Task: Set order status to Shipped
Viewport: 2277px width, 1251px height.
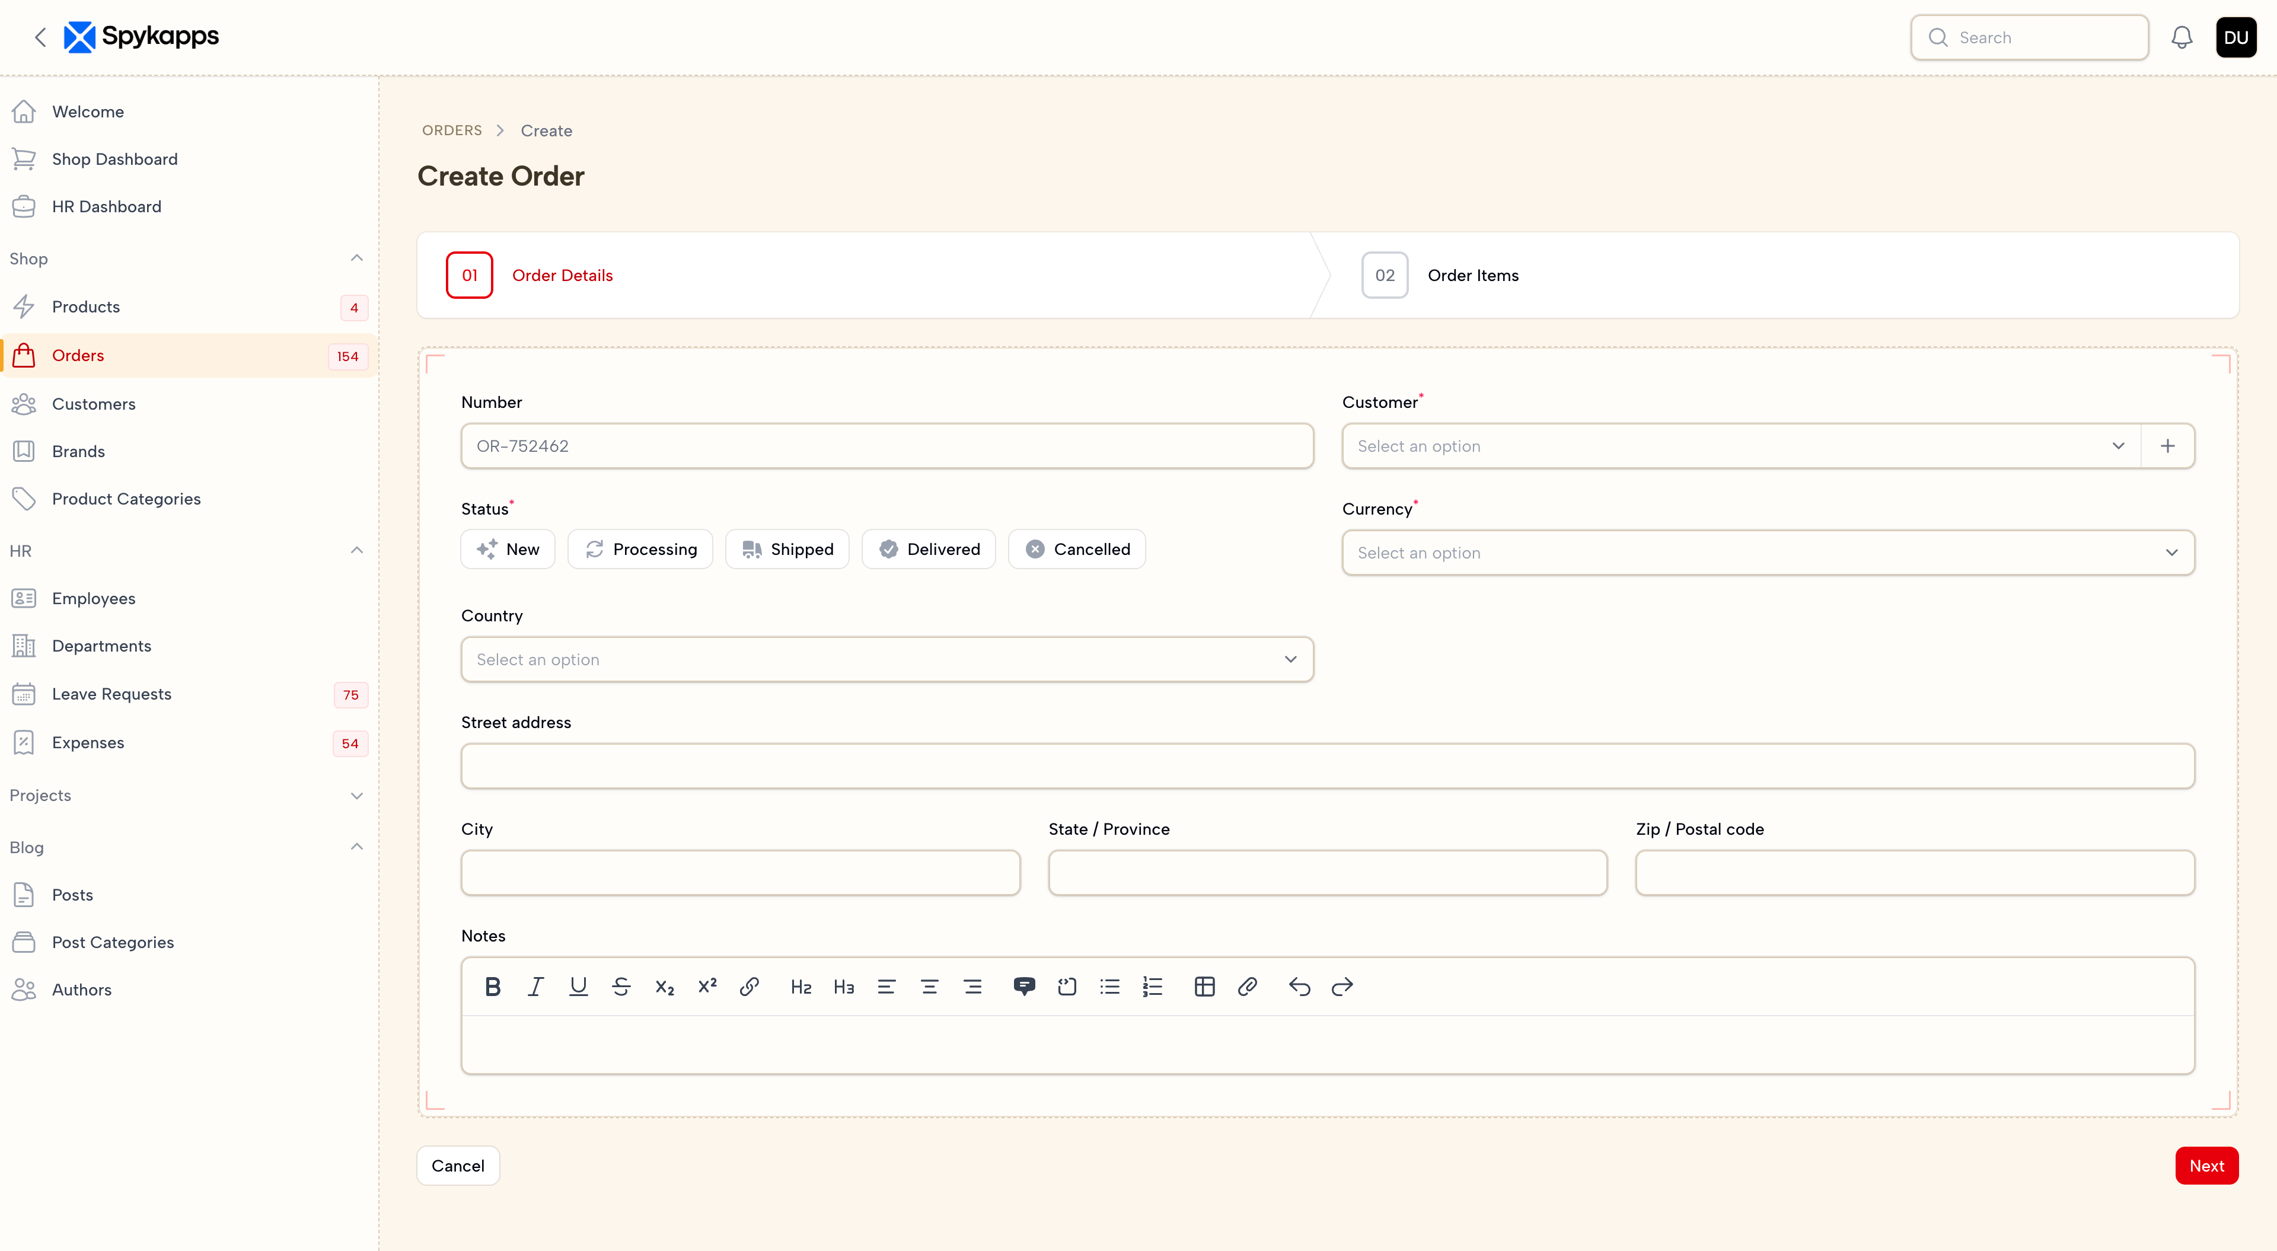Action: click(x=787, y=548)
